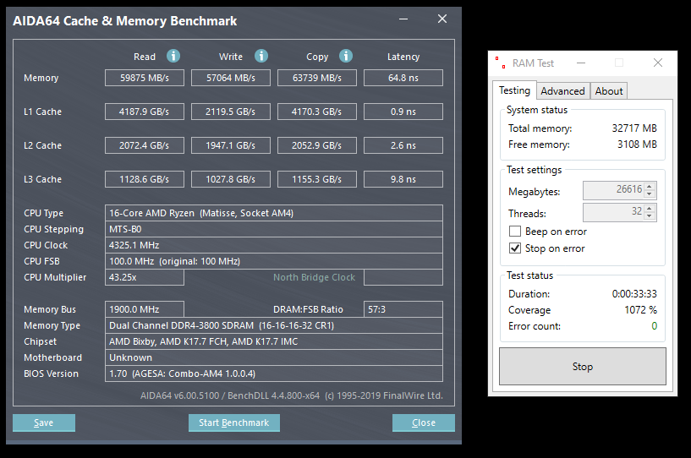Enable the Beep on error checkbox
The width and height of the screenshot is (691, 458).
click(x=515, y=232)
